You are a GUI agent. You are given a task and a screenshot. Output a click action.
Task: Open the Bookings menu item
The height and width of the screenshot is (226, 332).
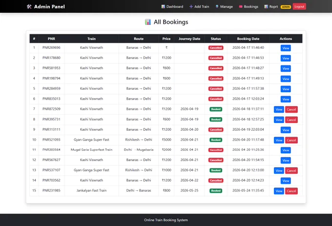249,6
